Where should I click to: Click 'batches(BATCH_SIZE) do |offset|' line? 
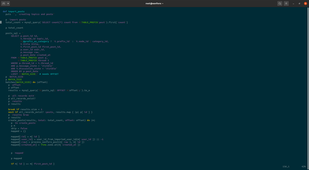pos(26,82)
